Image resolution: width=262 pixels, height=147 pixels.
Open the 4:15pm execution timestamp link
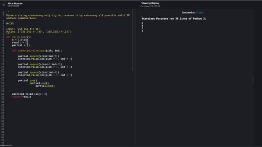pyautogui.click(x=199, y=13)
